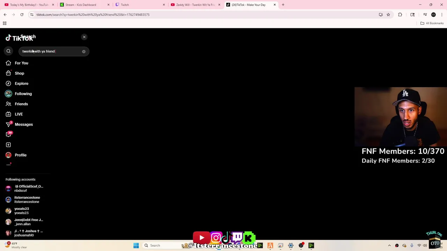Click the Following accounts heading
The width and height of the screenshot is (447, 251).
click(x=20, y=179)
